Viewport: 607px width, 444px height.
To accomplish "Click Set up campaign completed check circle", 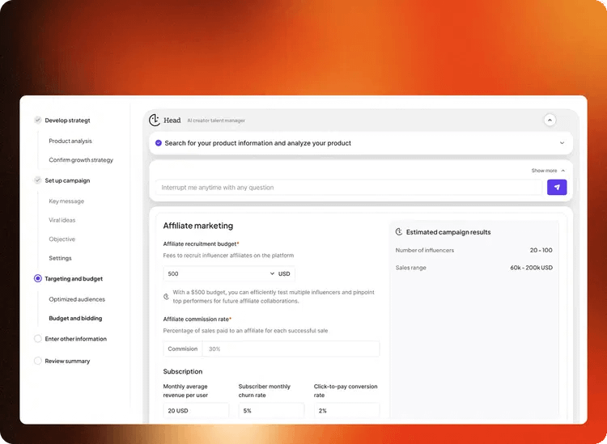I will click(x=37, y=180).
